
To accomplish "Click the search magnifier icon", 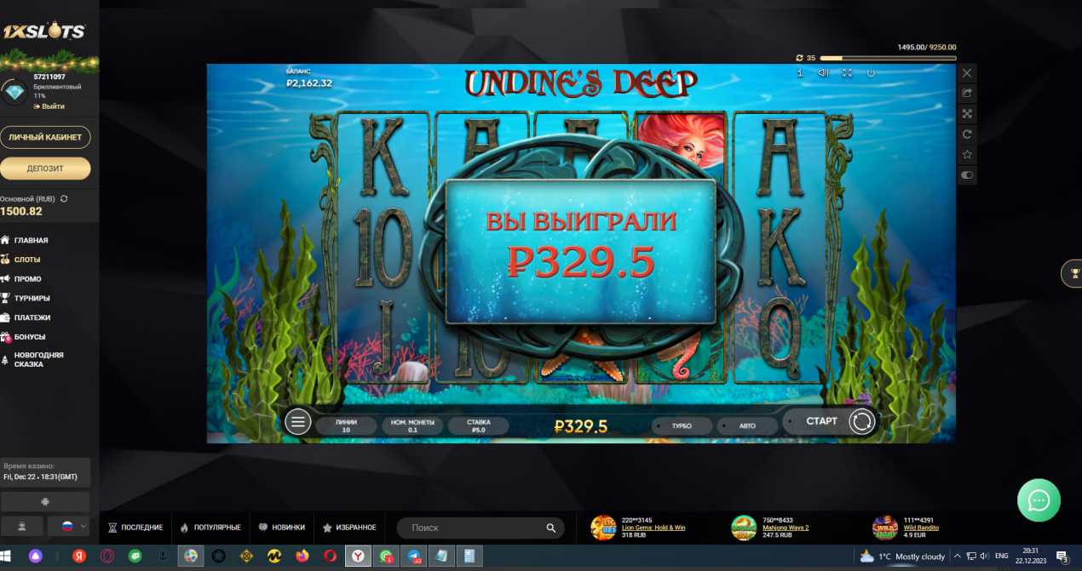I will (x=551, y=528).
